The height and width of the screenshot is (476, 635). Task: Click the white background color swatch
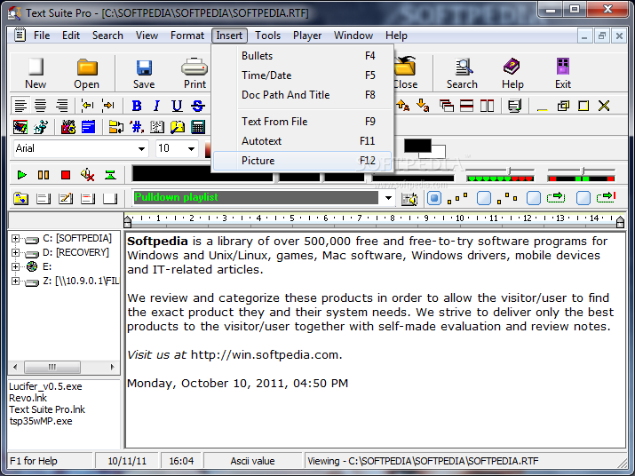point(439,152)
